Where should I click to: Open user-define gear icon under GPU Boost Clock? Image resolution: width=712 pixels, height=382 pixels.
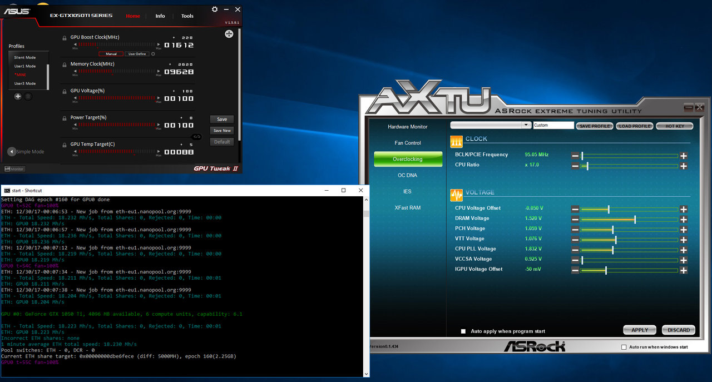[154, 54]
